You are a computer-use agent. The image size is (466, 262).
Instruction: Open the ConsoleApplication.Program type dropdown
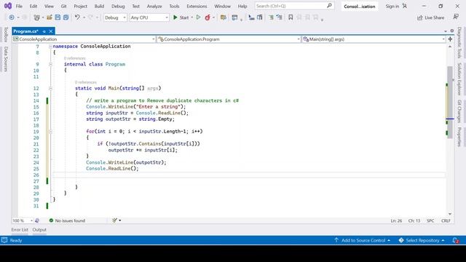tap(229, 39)
